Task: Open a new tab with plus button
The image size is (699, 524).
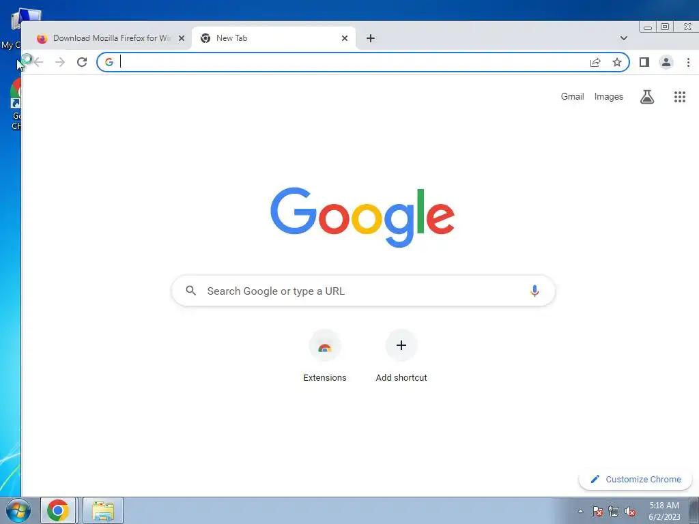Action: tap(371, 38)
